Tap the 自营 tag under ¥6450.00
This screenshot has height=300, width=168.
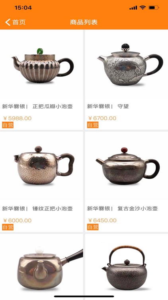click(x=93, y=227)
